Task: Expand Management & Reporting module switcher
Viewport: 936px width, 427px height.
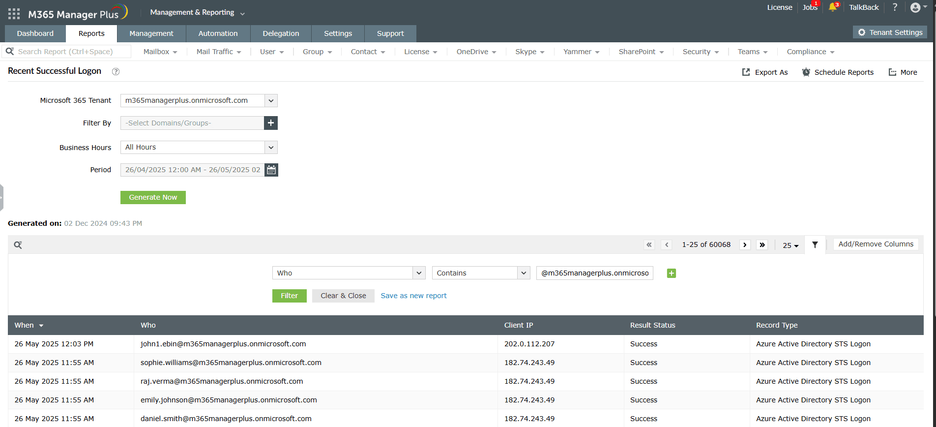Action: [197, 12]
